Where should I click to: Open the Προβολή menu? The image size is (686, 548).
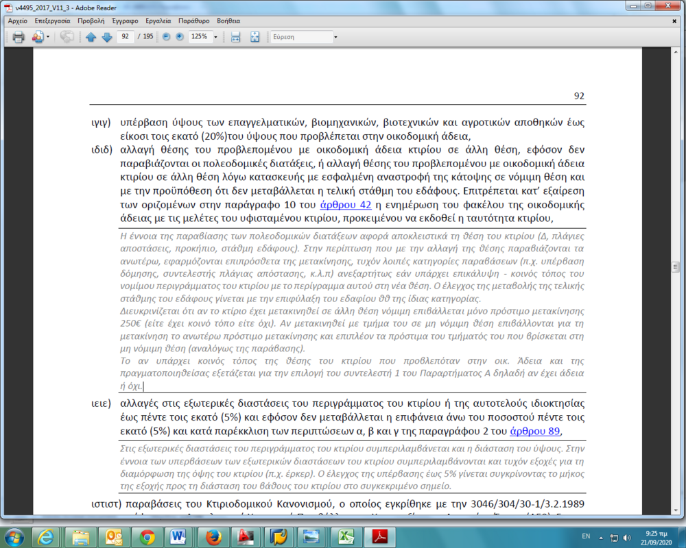(x=91, y=21)
